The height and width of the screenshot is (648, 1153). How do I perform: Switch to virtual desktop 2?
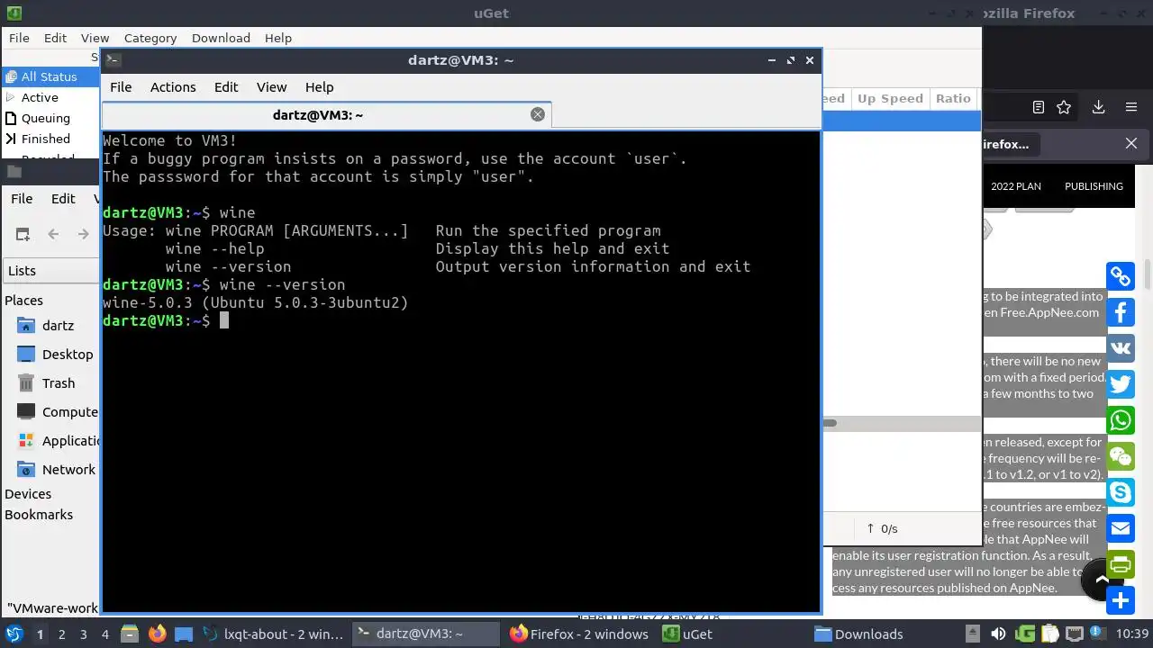61,634
